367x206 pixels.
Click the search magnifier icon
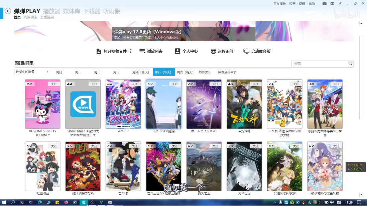pyautogui.click(x=350, y=64)
